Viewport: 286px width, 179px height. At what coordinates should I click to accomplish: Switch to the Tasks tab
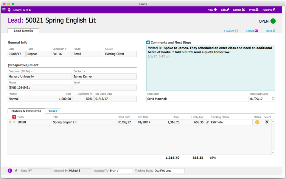(x=53, y=111)
